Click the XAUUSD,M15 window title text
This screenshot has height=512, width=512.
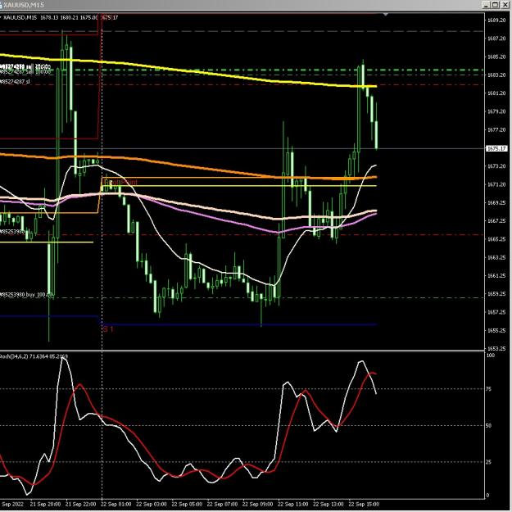(x=23, y=5)
